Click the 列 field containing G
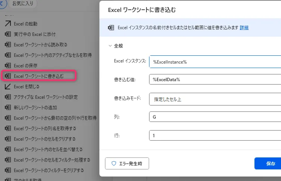Viewport: 281px width, 181px height. coord(215,117)
